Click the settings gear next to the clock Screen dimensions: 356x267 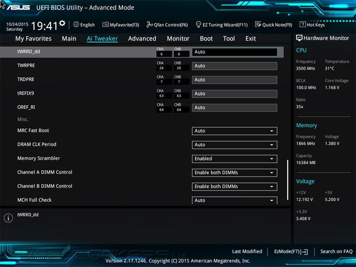[x=62, y=23]
